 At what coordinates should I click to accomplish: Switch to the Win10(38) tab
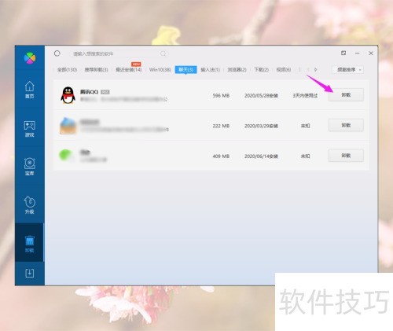pos(160,70)
